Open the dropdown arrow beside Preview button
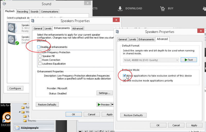Screen dimensions: 206x132 pos(112,104)
